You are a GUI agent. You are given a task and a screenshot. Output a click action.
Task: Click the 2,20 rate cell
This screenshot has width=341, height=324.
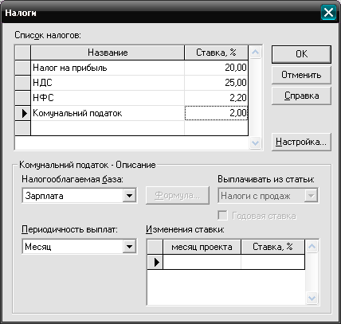click(x=216, y=98)
